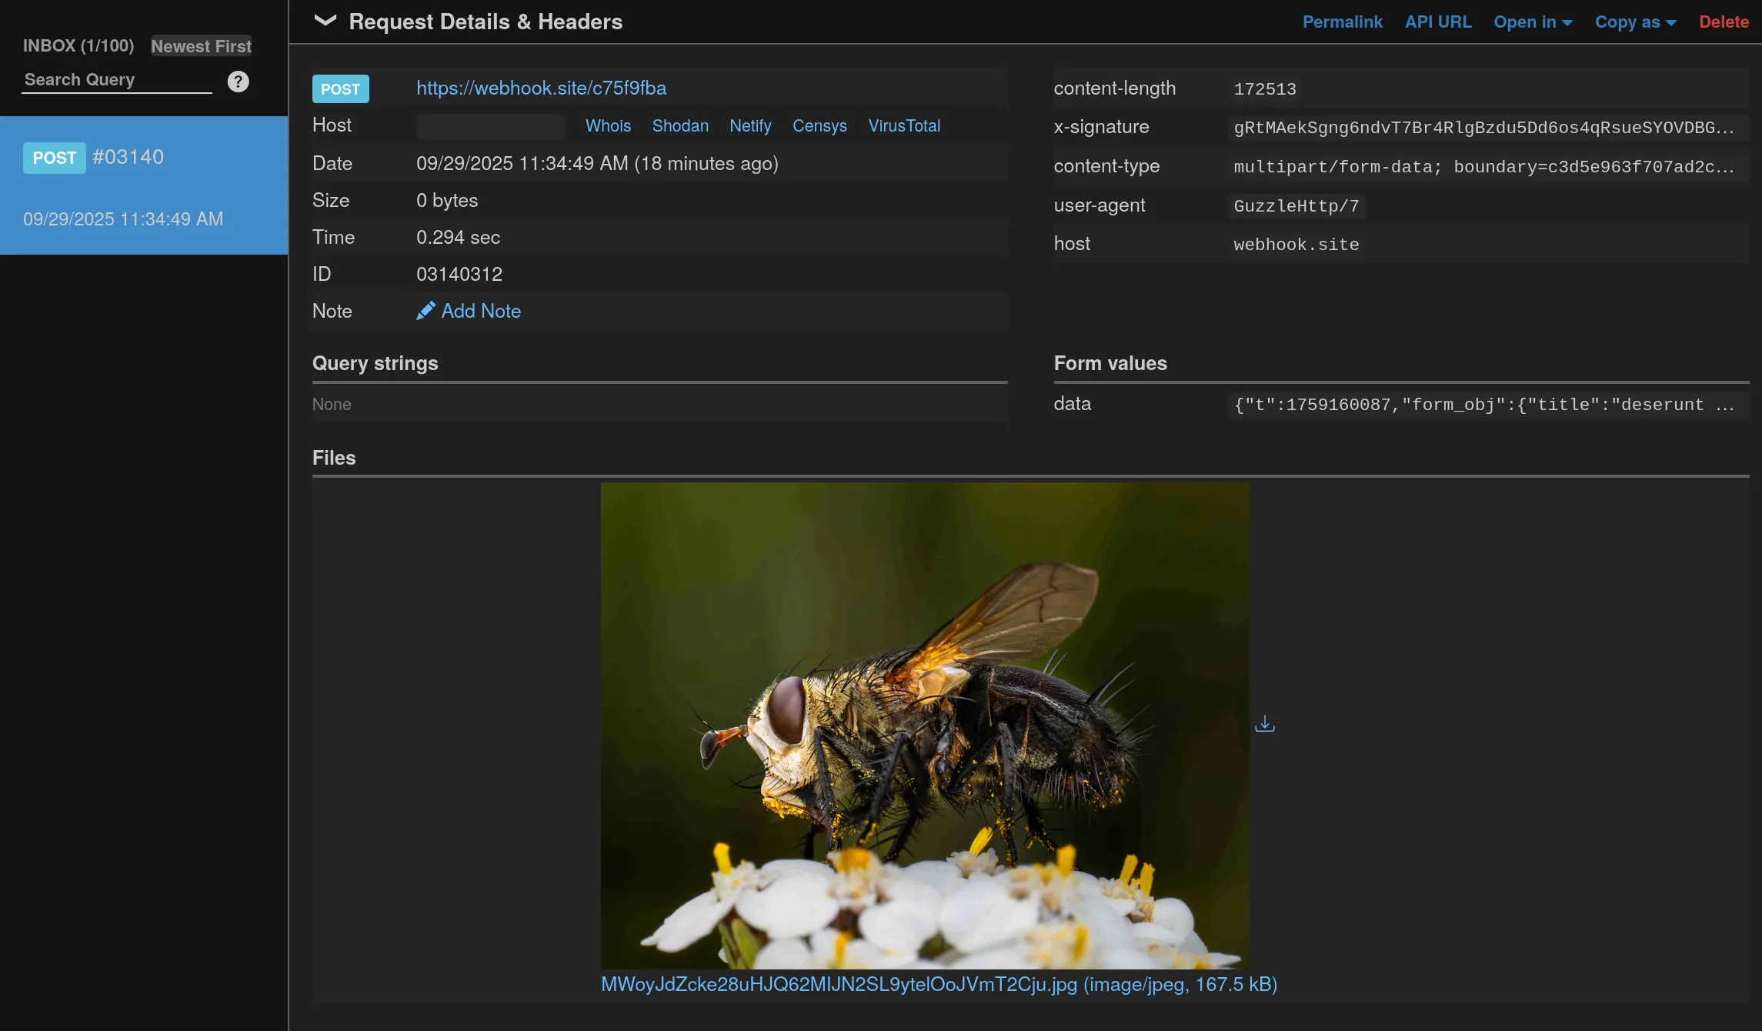Look up the host on Shodan
This screenshot has width=1762, height=1031.
(x=680, y=125)
